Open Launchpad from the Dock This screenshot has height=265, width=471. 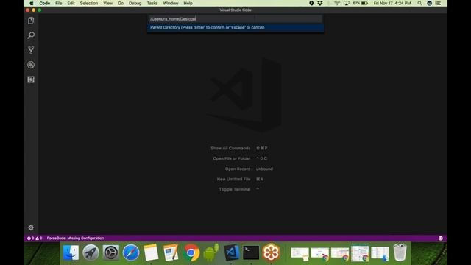tap(91, 252)
